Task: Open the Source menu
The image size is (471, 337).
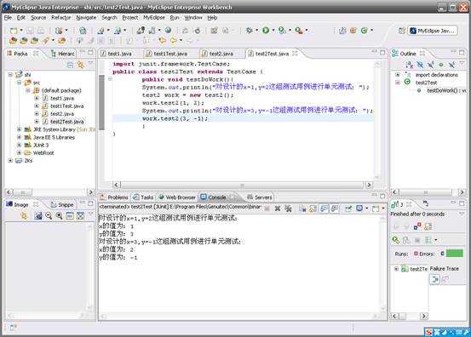Action: [38, 18]
